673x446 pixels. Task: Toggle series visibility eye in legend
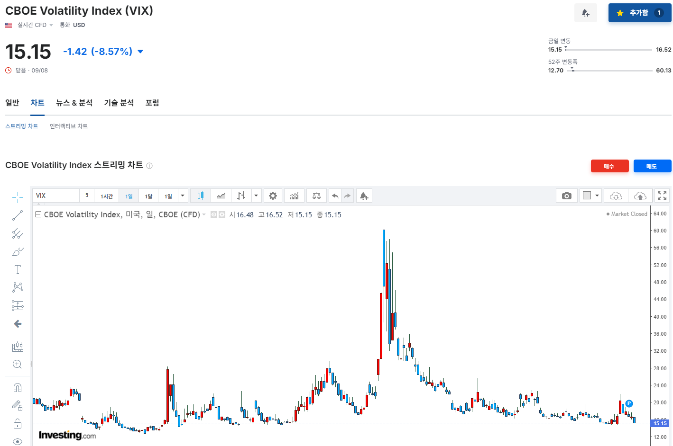(214, 214)
